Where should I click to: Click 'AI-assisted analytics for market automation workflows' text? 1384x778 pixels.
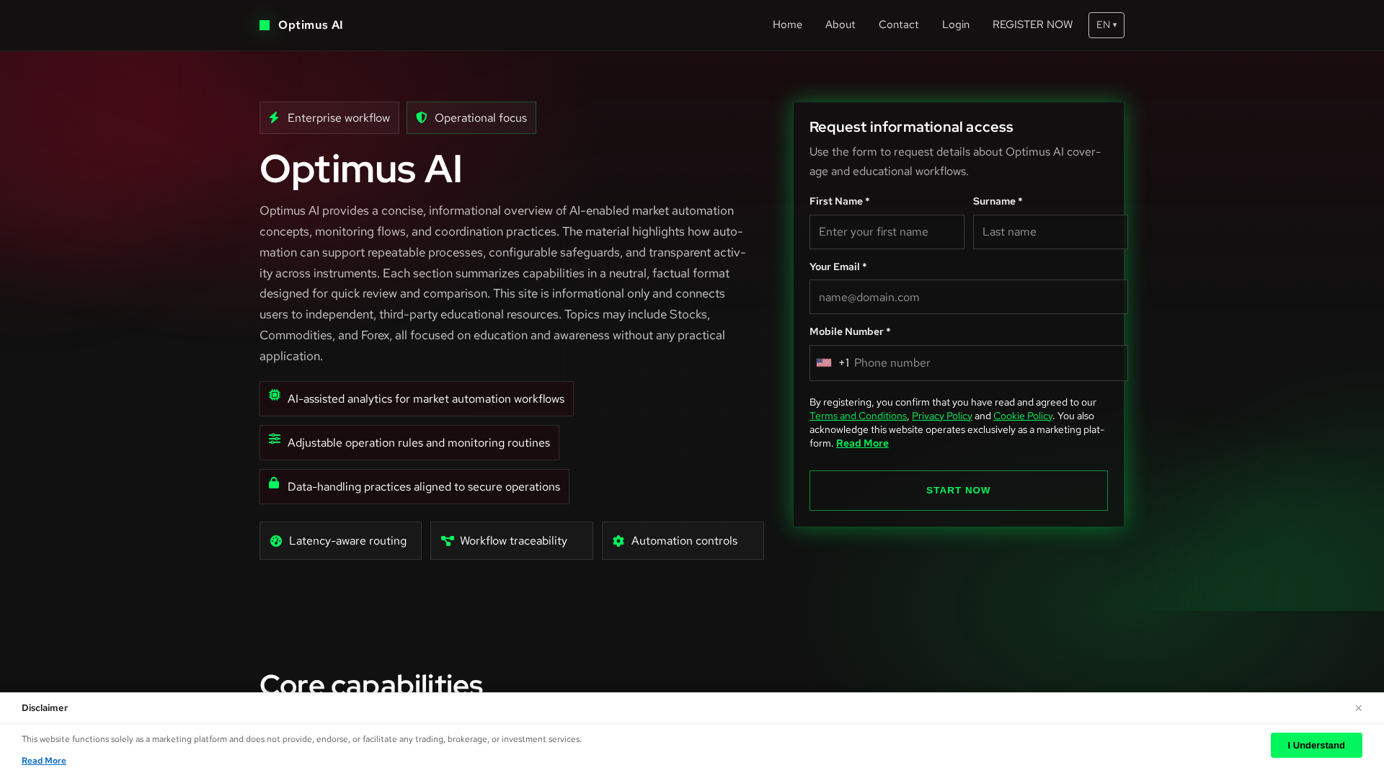(x=426, y=399)
